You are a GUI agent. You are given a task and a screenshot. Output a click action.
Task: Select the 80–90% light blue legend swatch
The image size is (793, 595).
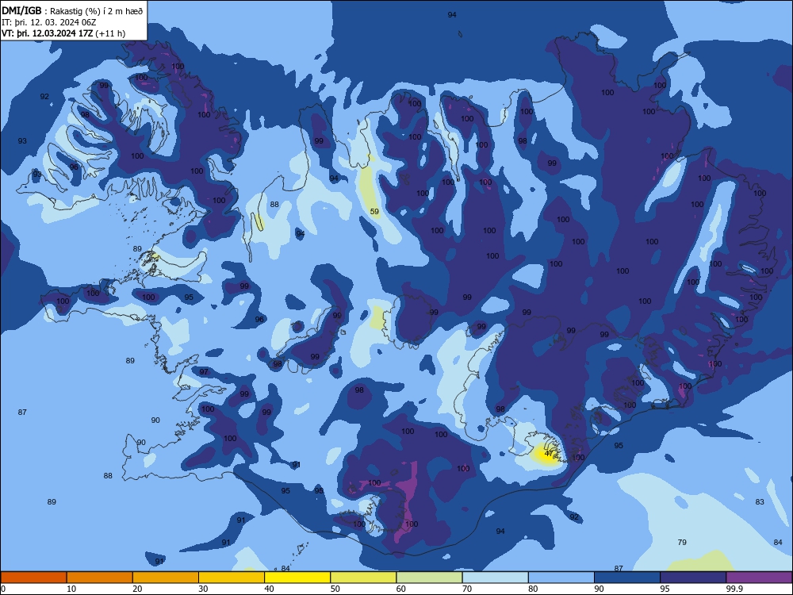click(561, 578)
